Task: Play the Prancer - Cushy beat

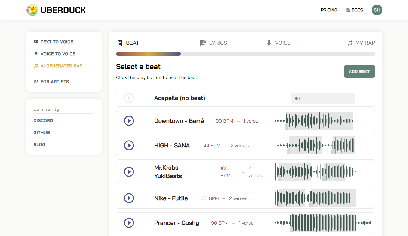Action: click(129, 223)
